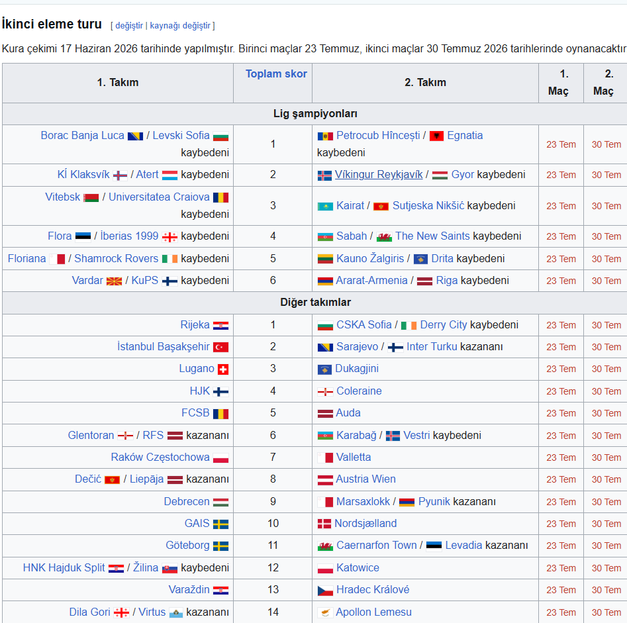The width and height of the screenshot is (627, 623).
Task: Open the HNK Hajduk Split link
Action: click(64, 568)
